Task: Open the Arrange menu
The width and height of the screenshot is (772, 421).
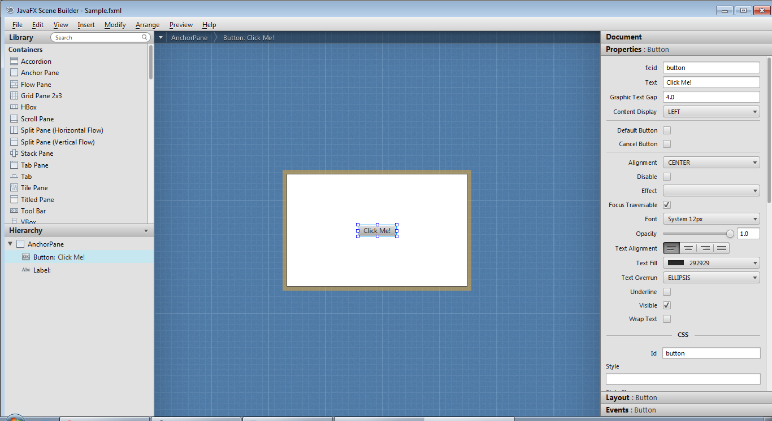Action: [x=148, y=25]
